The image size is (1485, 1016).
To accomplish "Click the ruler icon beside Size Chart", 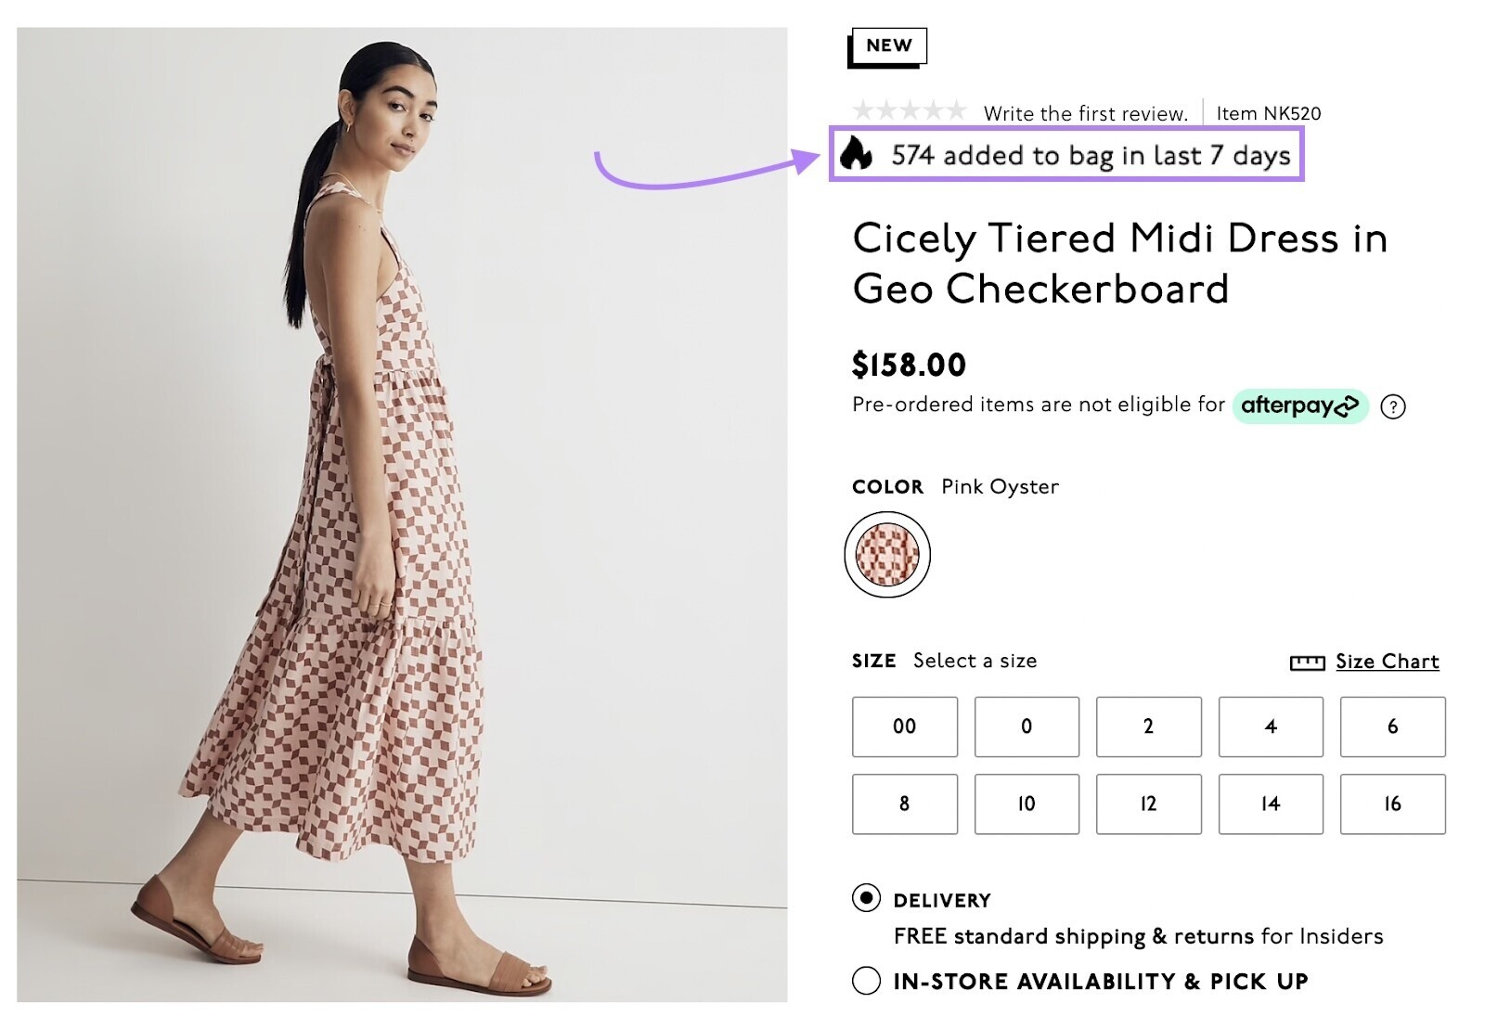I will [x=1306, y=662].
